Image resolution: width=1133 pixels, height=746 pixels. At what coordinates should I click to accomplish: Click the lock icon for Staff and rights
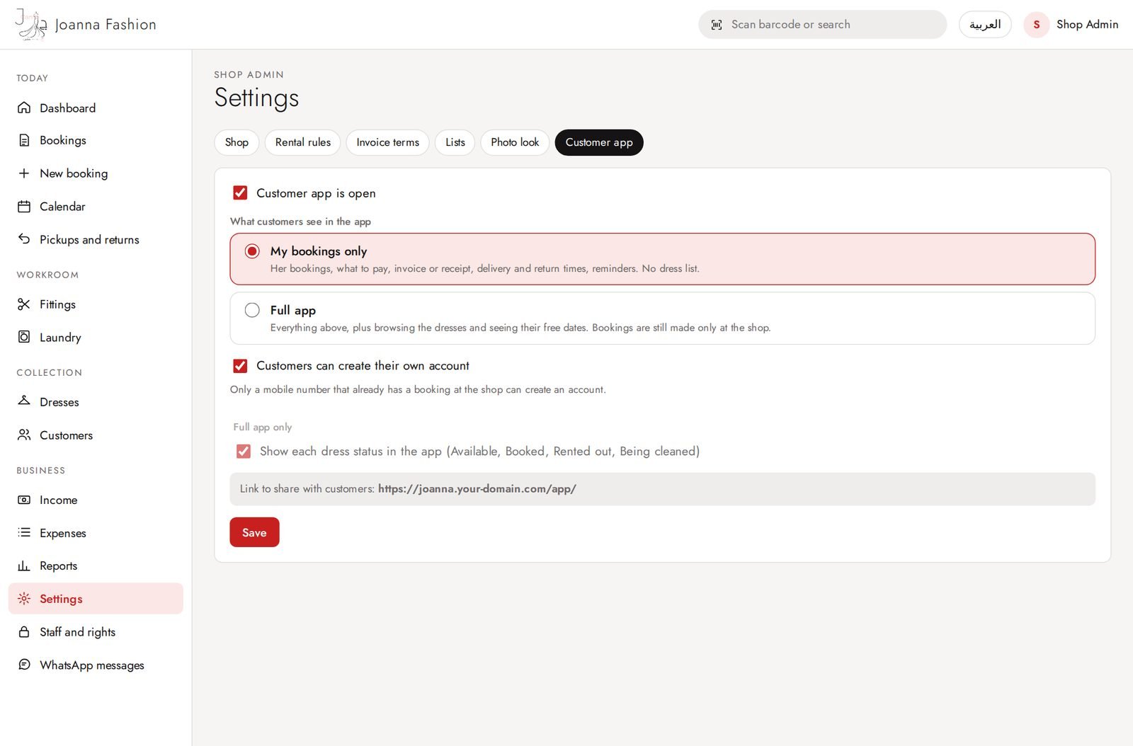coord(24,631)
